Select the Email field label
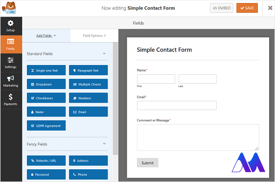The height and width of the screenshot is (182, 275). pos(141,97)
